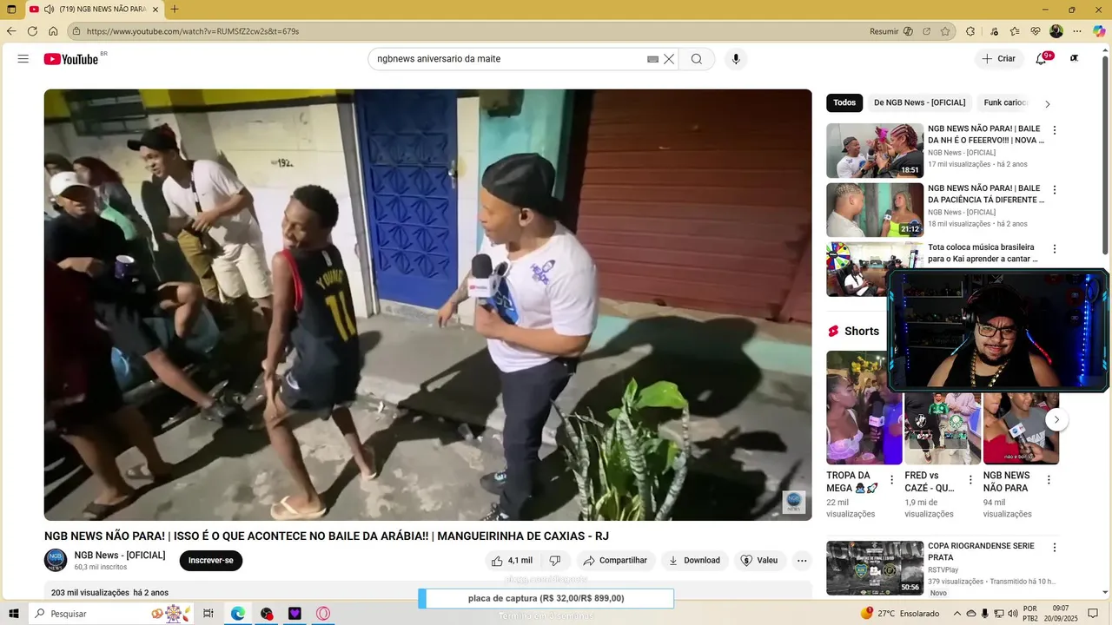Open YouTube notifications bell
The height and width of the screenshot is (625, 1112).
click(x=1041, y=59)
